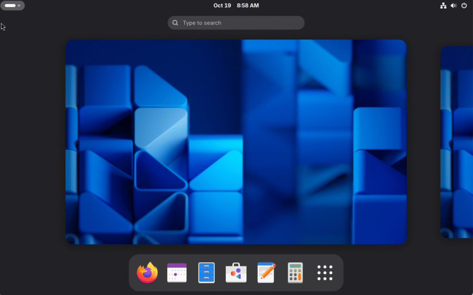Select the current workspace preview in center
This screenshot has width=473, height=295.
pyautogui.click(x=236, y=142)
